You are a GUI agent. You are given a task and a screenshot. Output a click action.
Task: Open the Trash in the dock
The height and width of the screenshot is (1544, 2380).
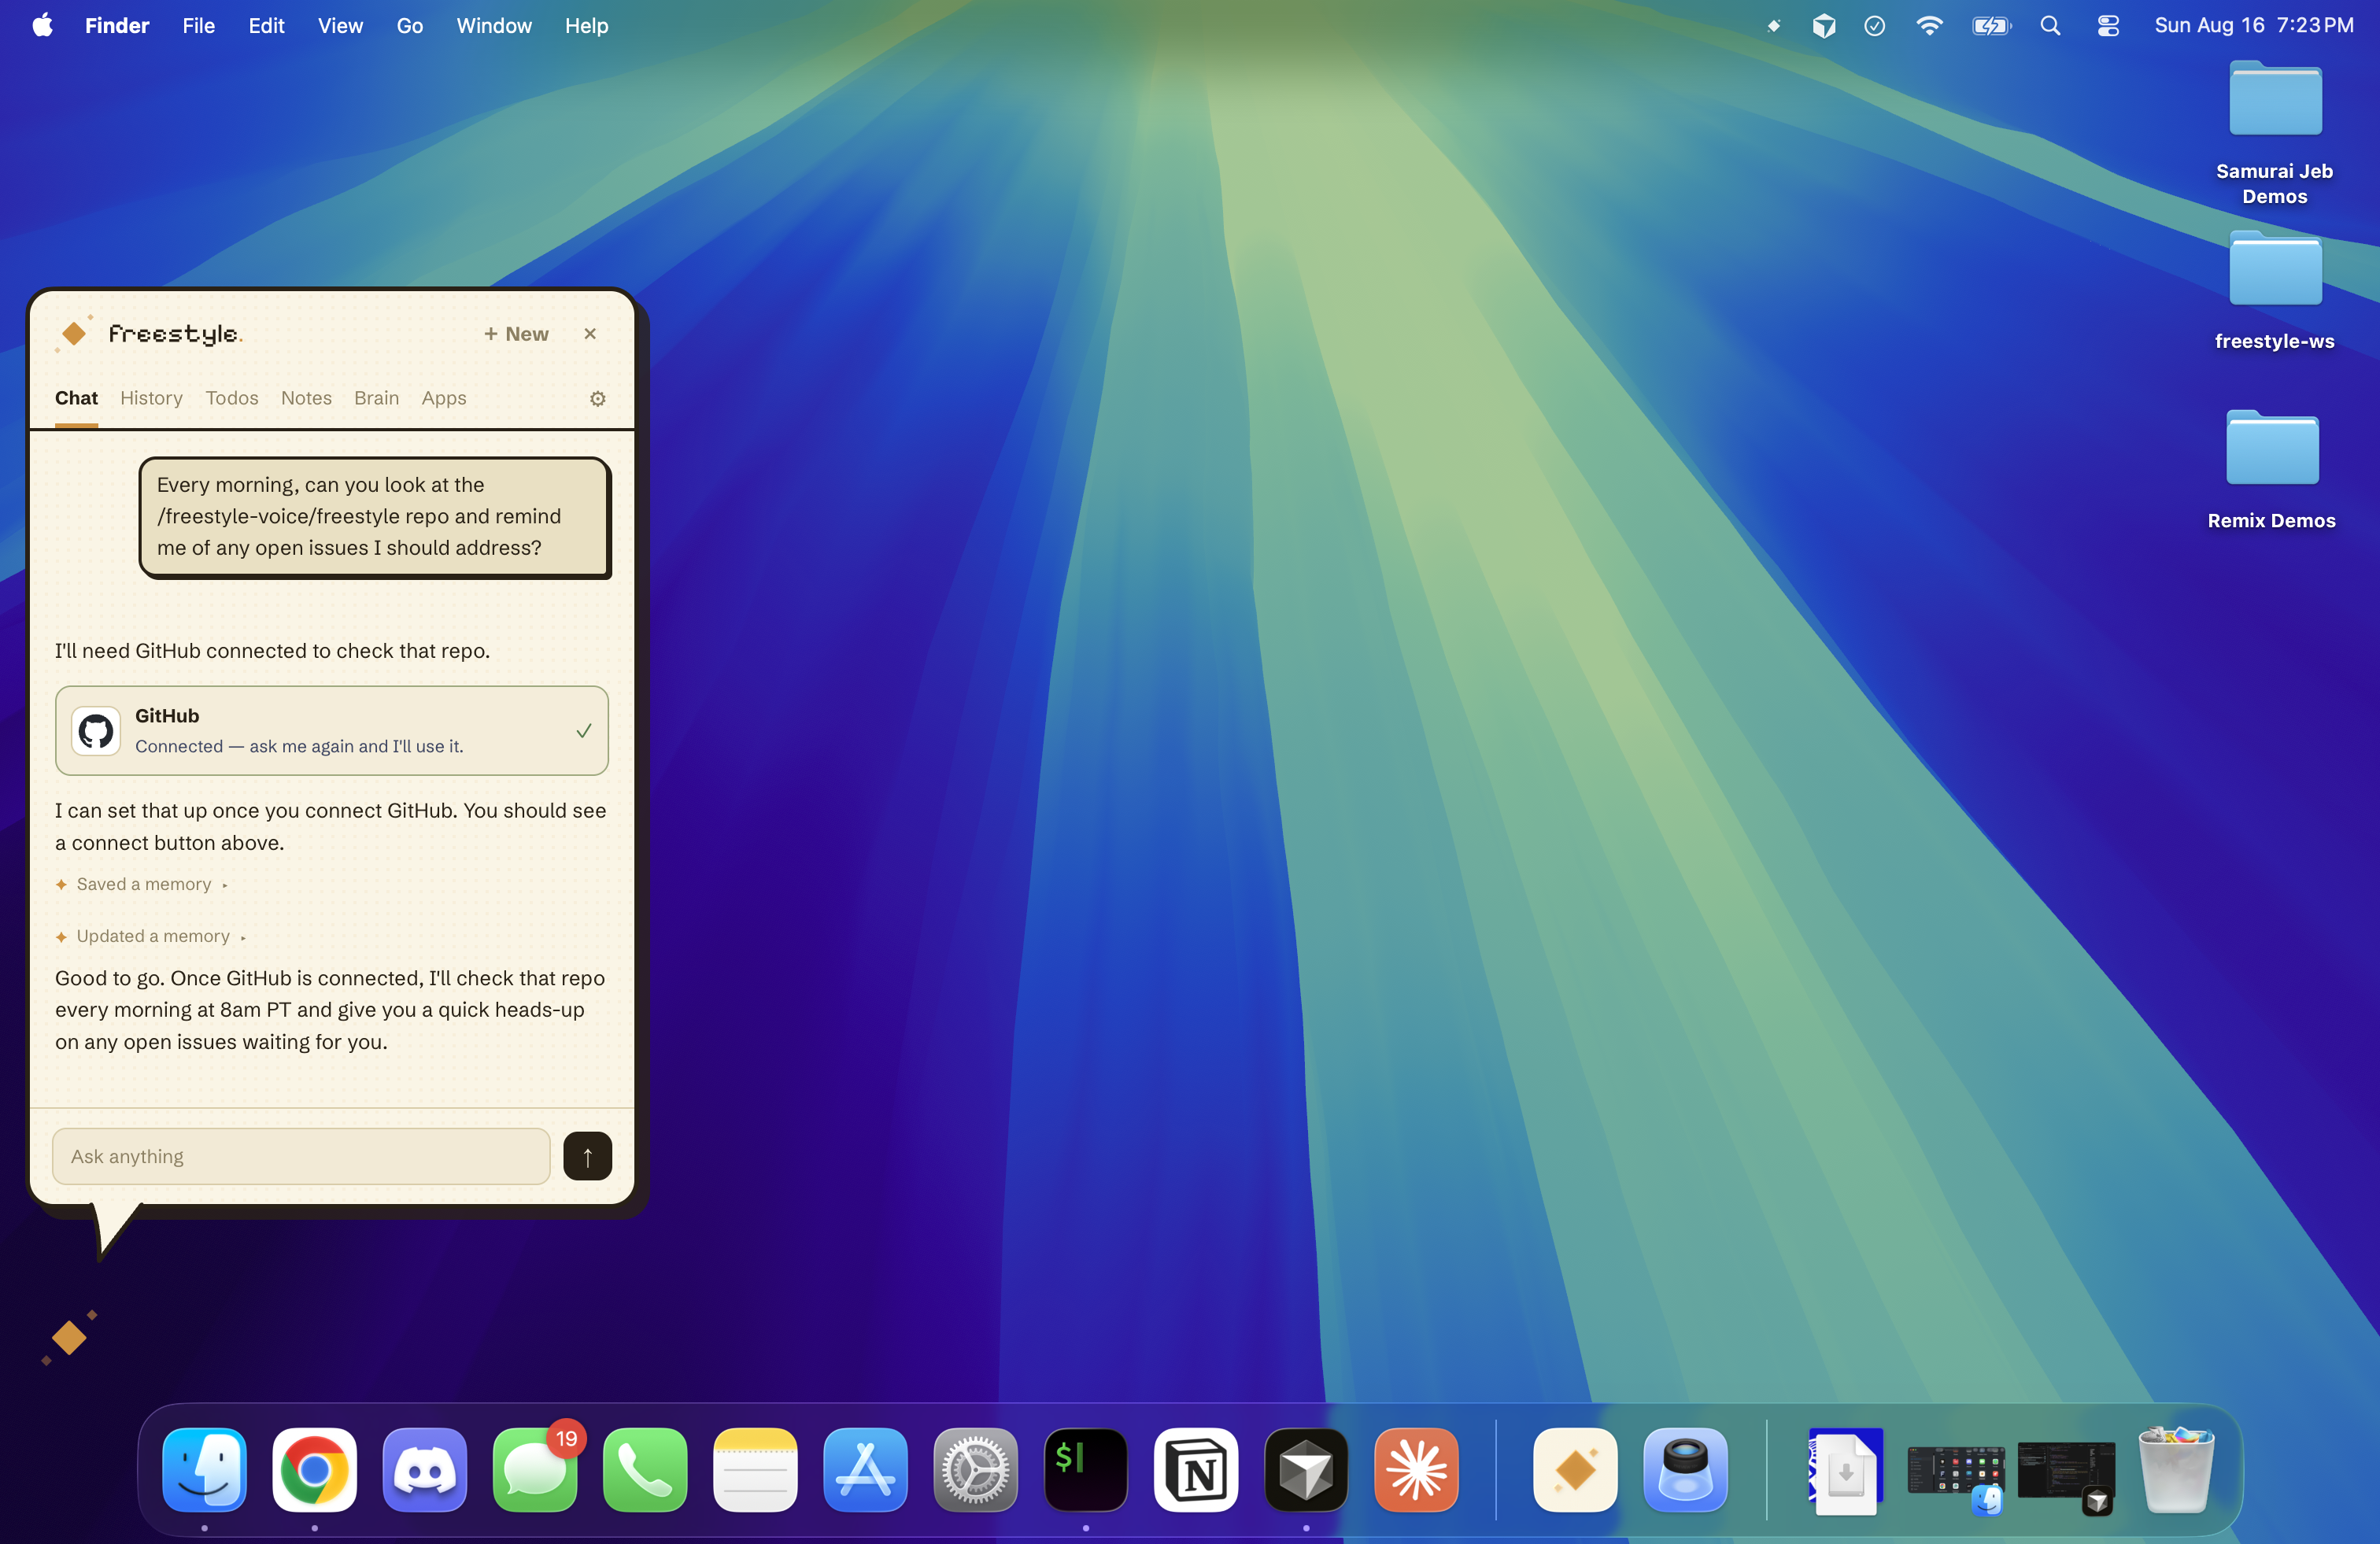click(x=2176, y=1470)
